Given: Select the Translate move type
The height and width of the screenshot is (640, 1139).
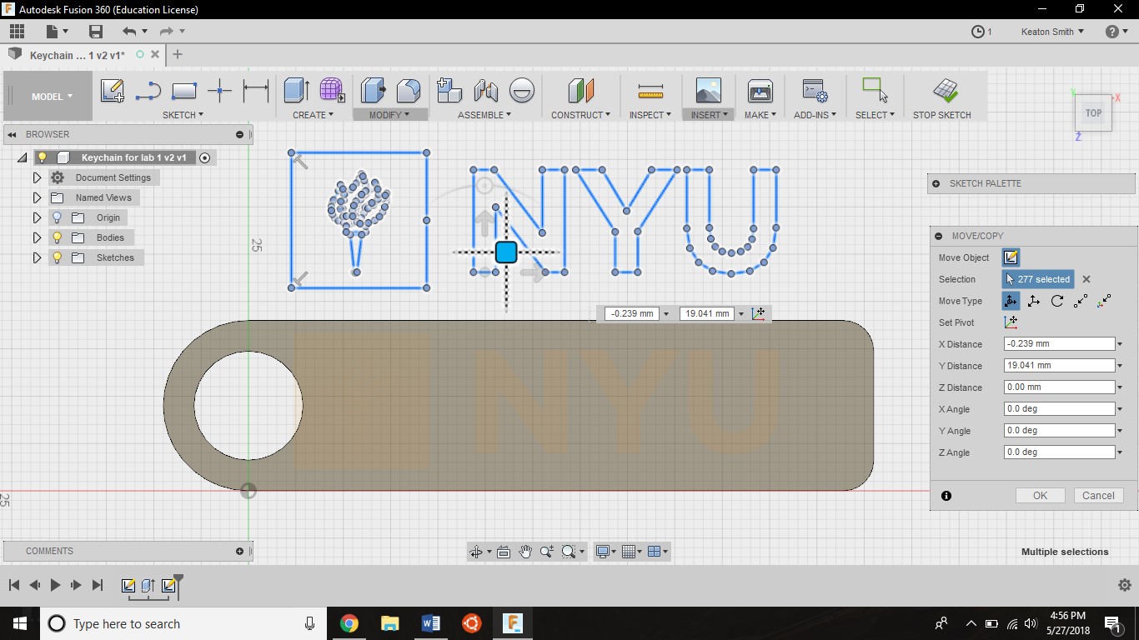Looking at the screenshot, I should click(1034, 301).
